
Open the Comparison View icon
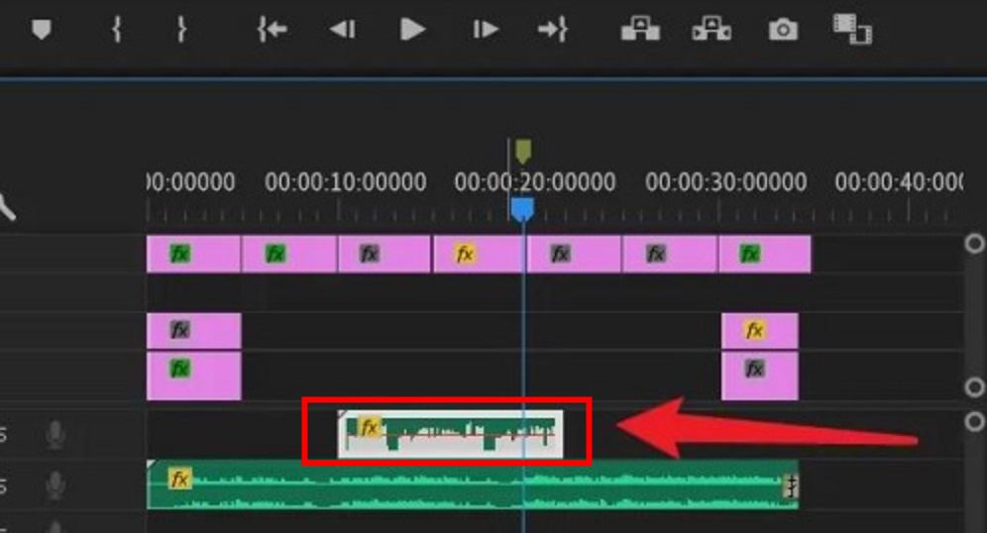click(851, 30)
